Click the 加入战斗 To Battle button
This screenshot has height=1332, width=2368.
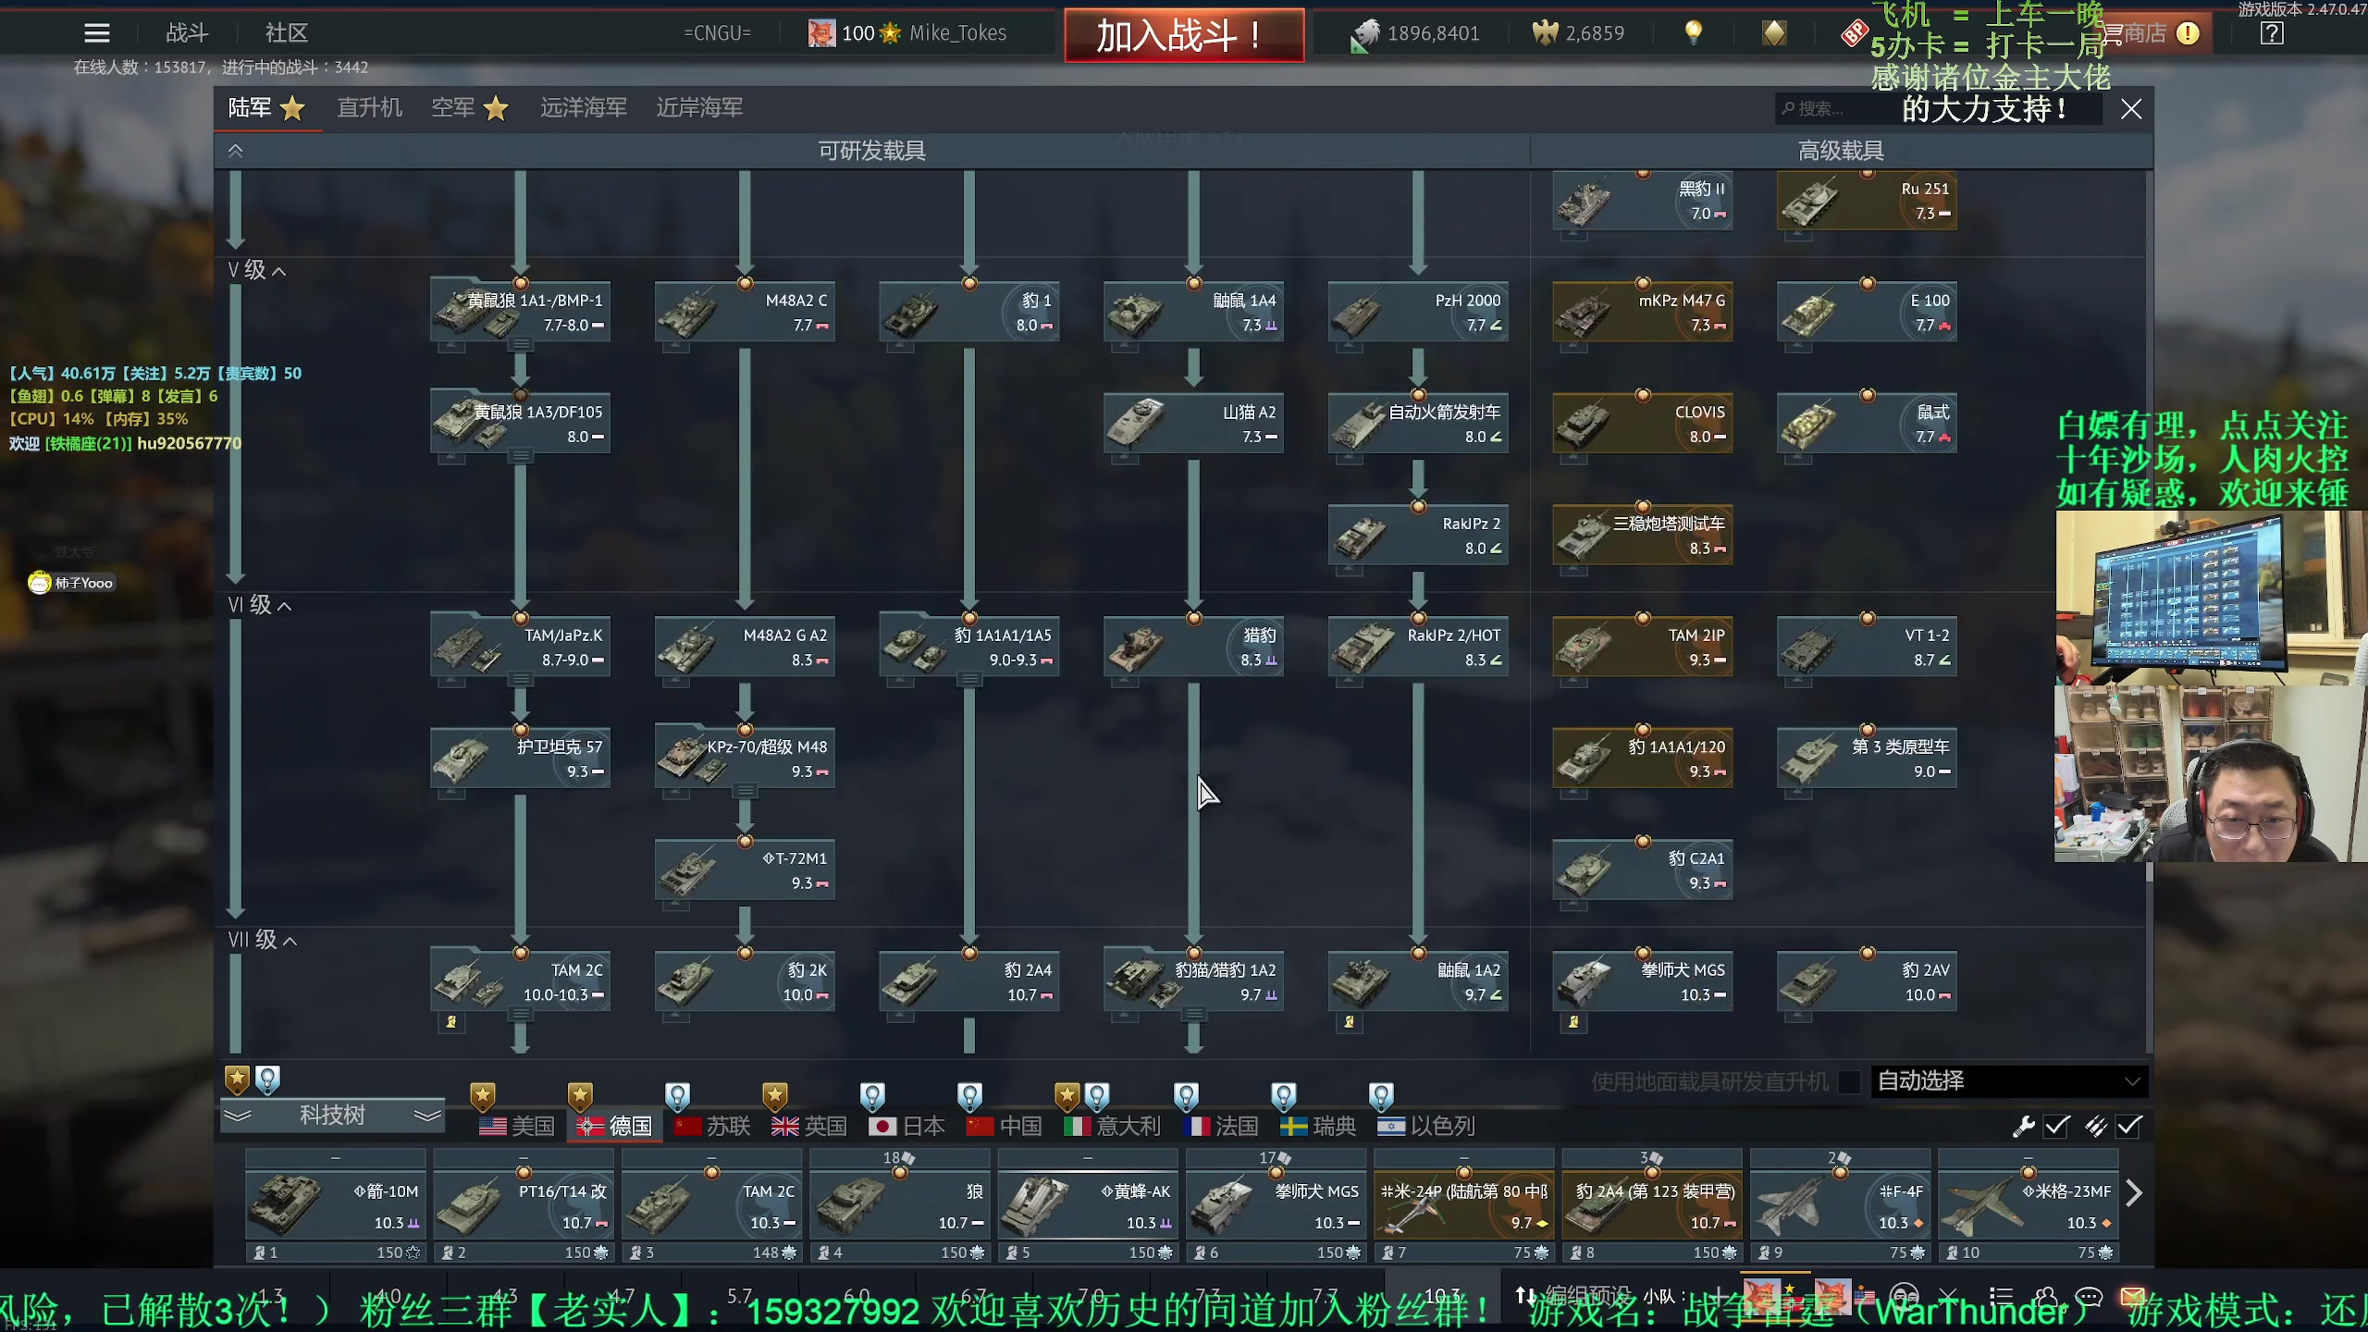point(1184,35)
